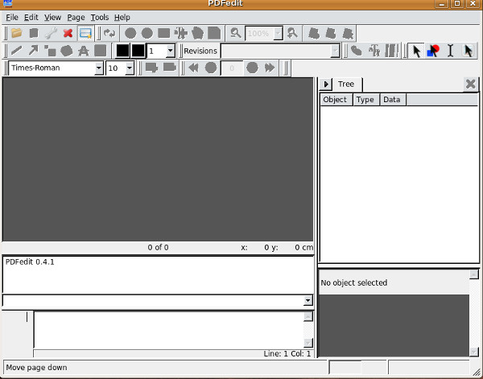Click the red X close-file icon
The image size is (483, 379).
click(x=68, y=33)
